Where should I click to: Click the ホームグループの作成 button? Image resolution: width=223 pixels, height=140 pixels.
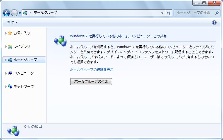(91, 82)
